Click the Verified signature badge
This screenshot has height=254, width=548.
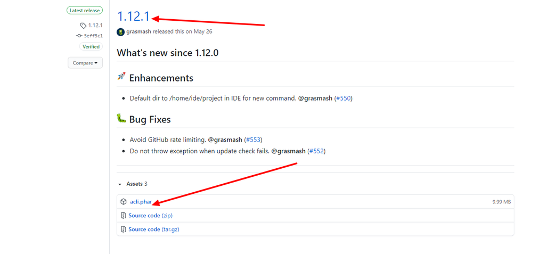click(91, 47)
